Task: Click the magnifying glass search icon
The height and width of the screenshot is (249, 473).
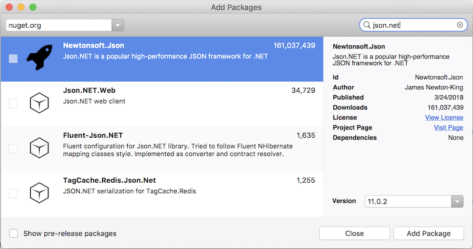Action: point(367,25)
